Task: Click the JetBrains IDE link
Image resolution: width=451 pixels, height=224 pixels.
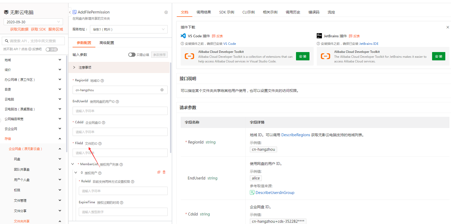Action: point(369,44)
